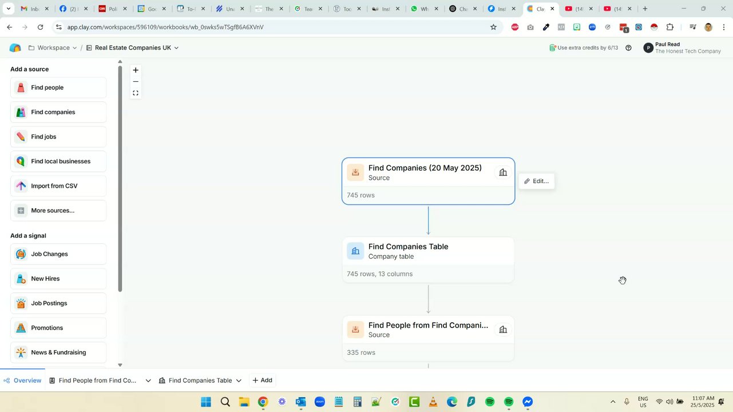Open Windows Start menu

click(x=206, y=402)
